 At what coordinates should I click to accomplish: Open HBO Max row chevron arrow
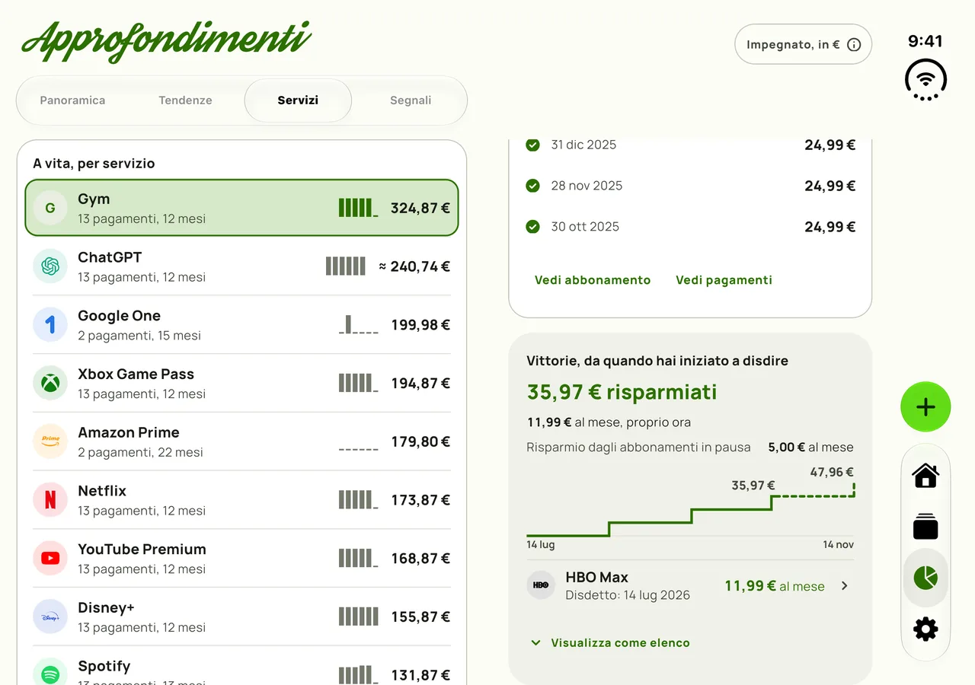click(x=844, y=586)
